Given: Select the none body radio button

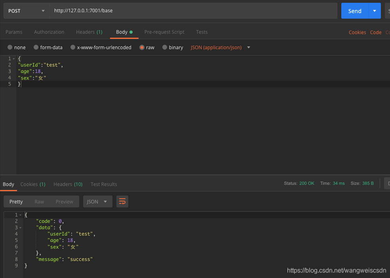Looking at the screenshot, I should coord(10,47).
